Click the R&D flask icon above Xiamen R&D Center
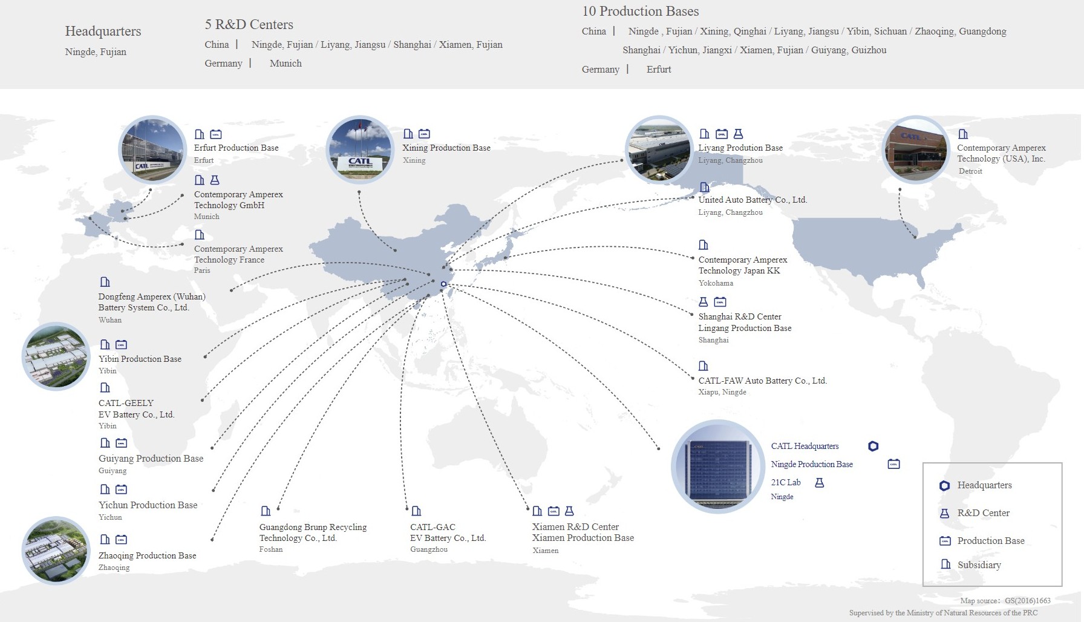This screenshot has height=622, width=1084. coord(569,511)
